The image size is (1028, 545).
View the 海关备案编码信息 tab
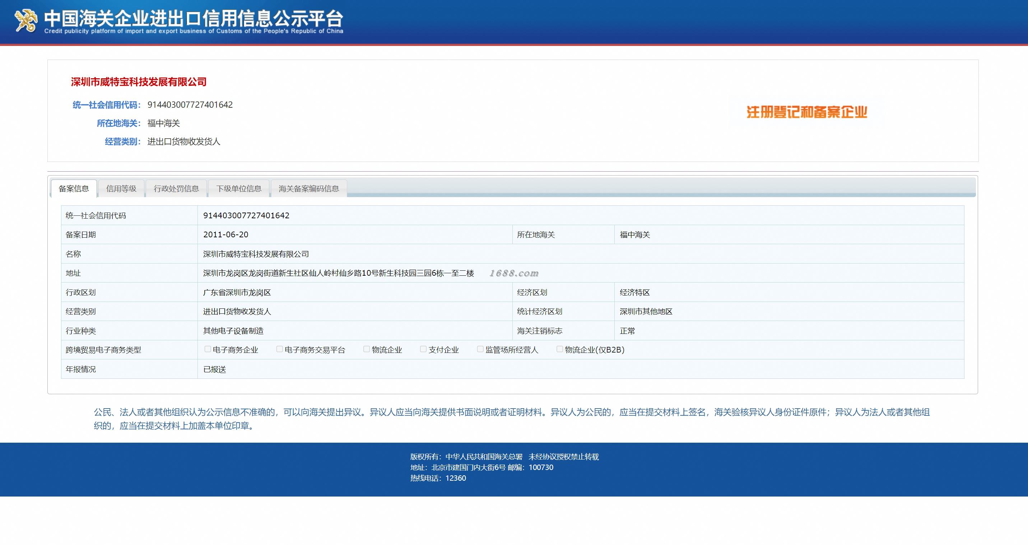tap(308, 189)
